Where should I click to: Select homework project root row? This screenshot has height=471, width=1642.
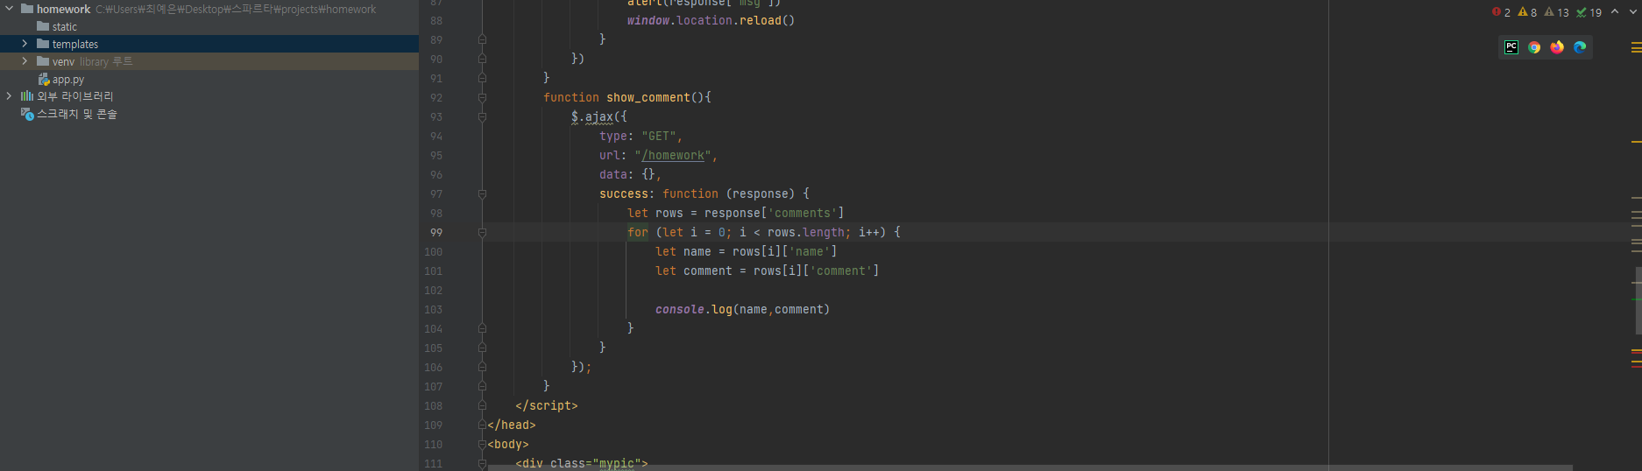tap(209, 9)
